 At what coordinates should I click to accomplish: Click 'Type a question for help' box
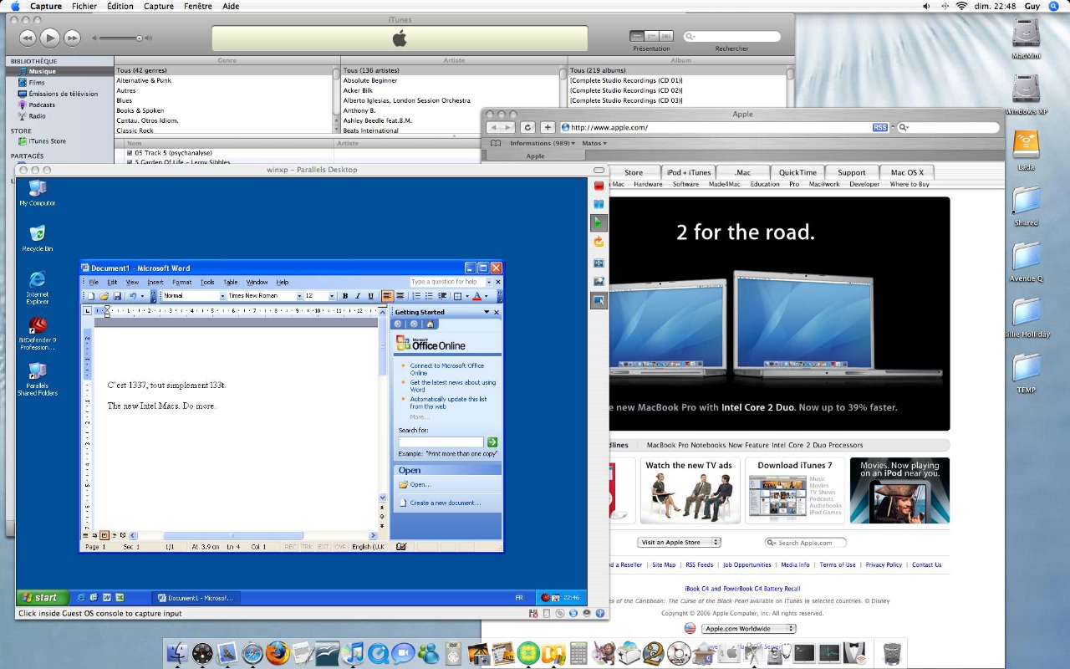tap(449, 282)
